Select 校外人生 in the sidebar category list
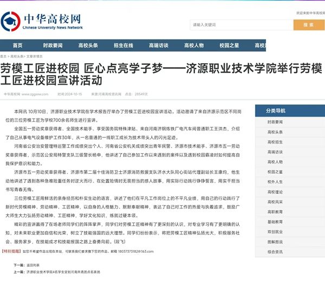Viewport: 325px width, 282px height. tap(275, 182)
